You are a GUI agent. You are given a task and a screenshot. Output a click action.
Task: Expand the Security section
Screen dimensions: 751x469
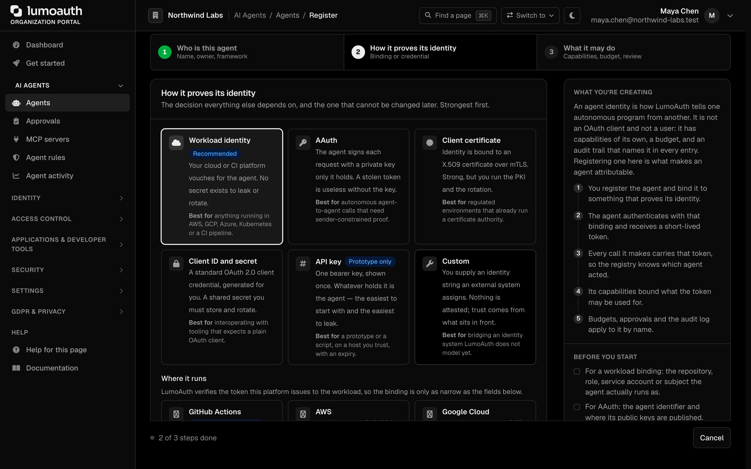(x=67, y=270)
